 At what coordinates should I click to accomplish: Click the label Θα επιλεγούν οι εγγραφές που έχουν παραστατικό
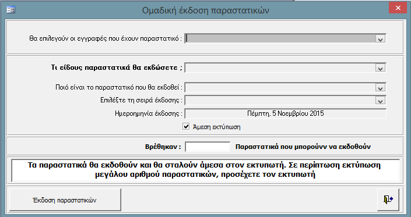click(x=106, y=39)
